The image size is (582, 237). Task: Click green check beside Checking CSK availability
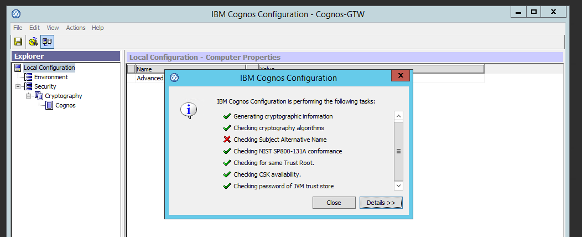click(227, 174)
